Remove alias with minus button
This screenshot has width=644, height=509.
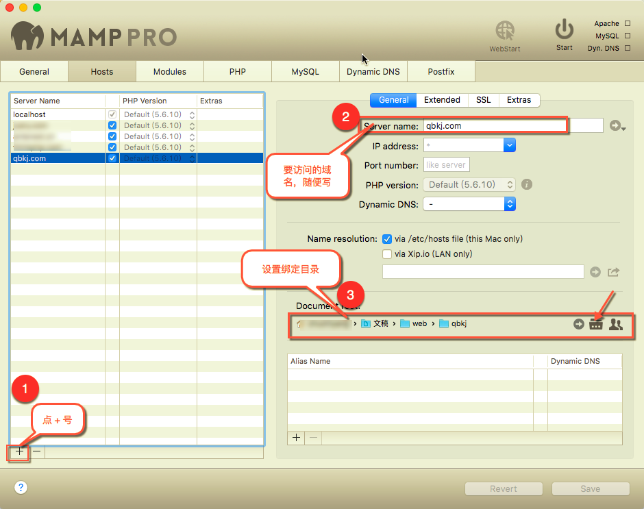(313, 438)
